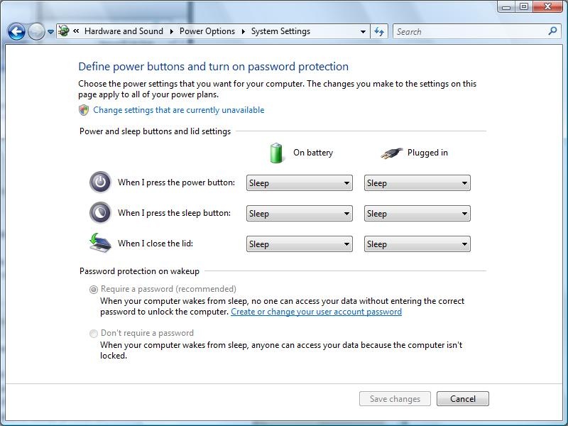The height and width of the screenshot is (426, 568).
Task: Open power button On battery dropdown
Action: pos(300,183)
